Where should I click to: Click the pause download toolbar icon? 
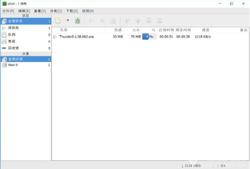click(x=102, y=20)
